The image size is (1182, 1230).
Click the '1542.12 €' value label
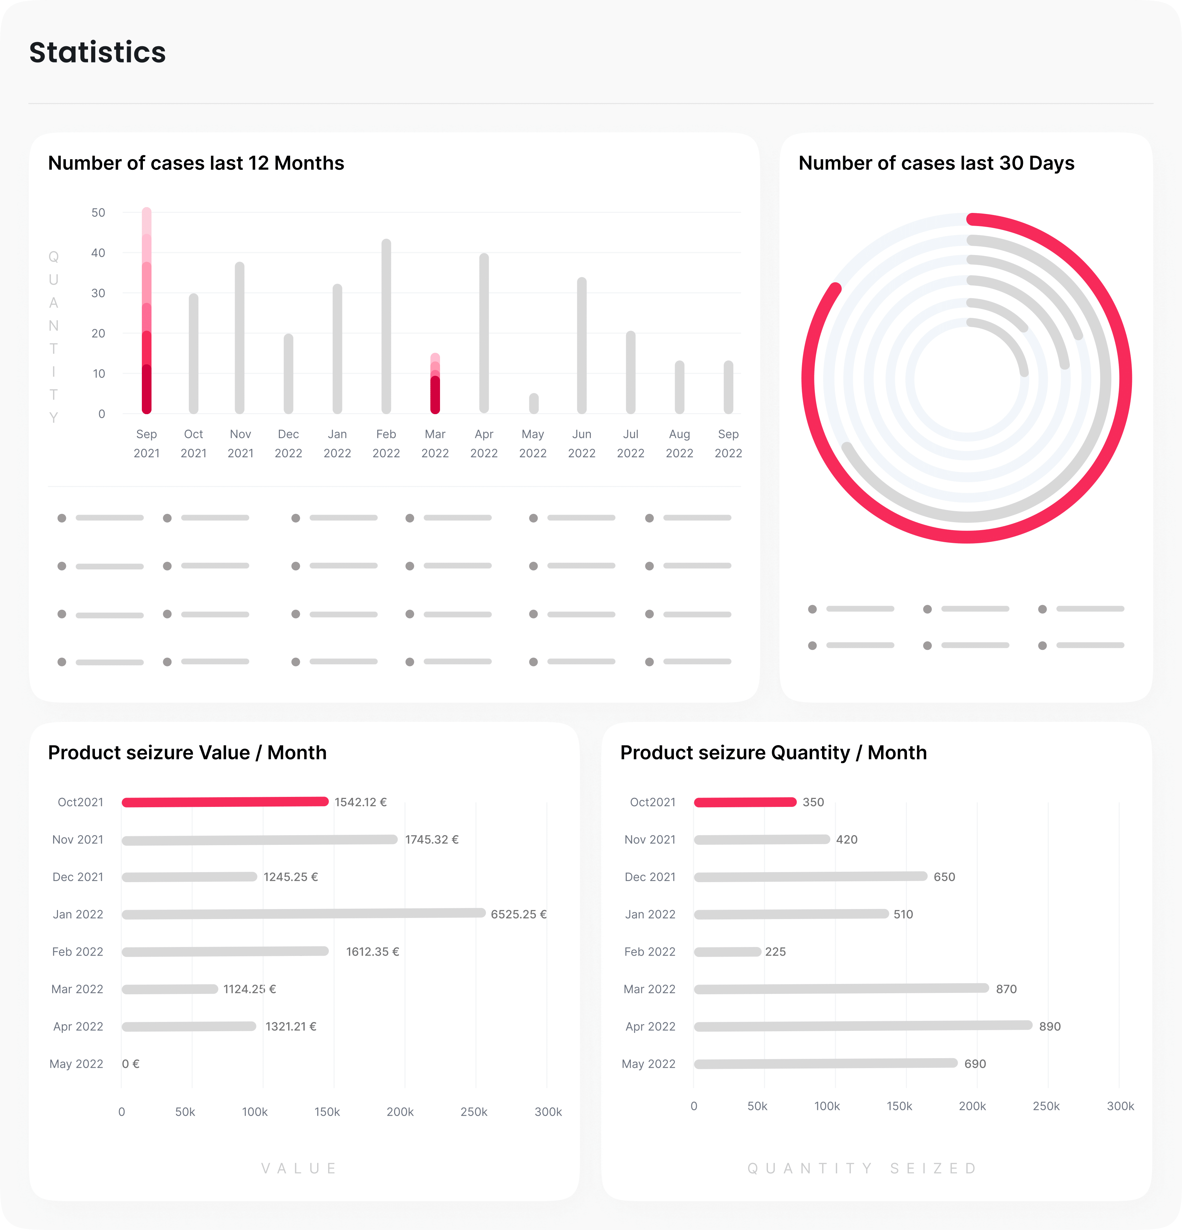coord(360,802)
